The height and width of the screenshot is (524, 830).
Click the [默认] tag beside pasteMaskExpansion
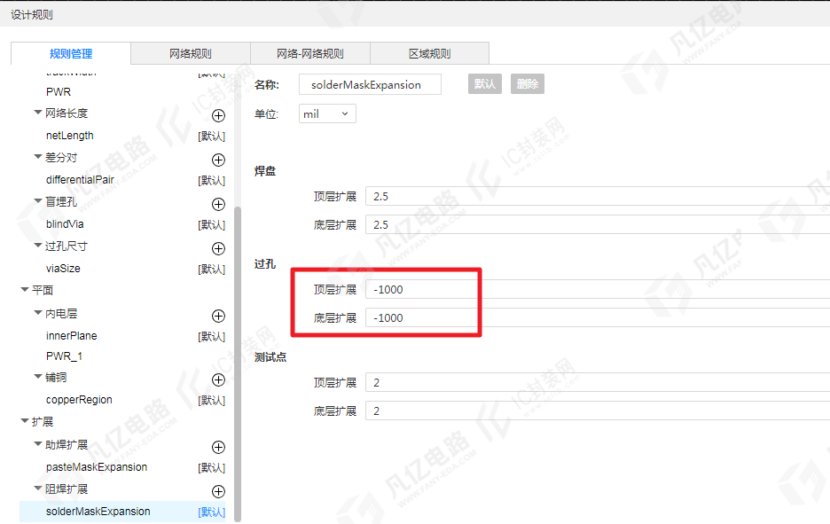click(212, 468)
